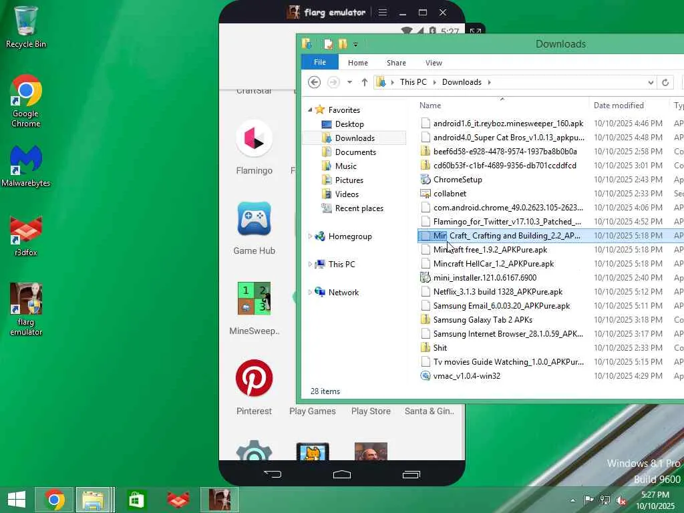The height and width of the screenshot is (513, 684).
Task: Expand the Network tree node
Action: (x=310, y=293)
